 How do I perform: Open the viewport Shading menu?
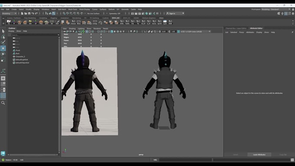(72, 29)
